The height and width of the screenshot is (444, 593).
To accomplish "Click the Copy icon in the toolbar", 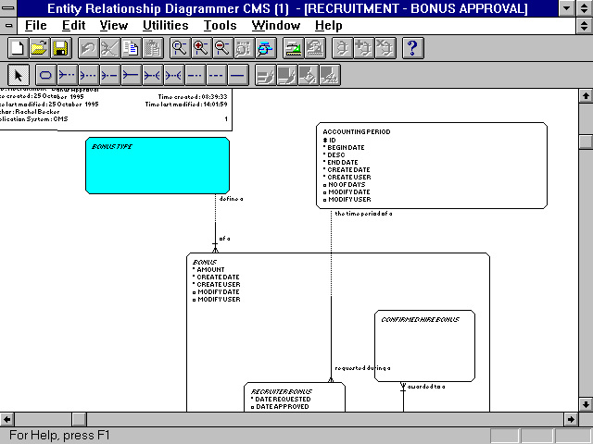I will point(132,48).
